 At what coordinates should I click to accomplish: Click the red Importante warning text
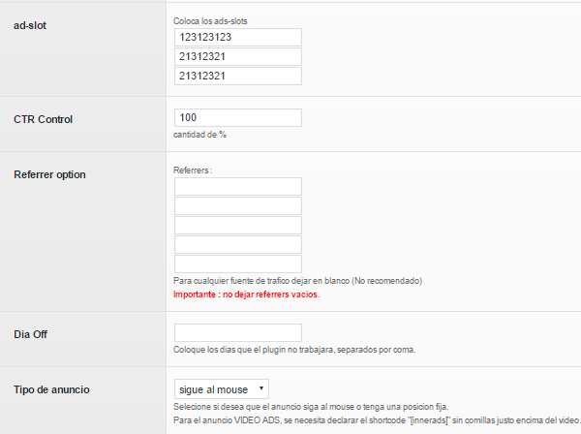click(x=246, y=294)
